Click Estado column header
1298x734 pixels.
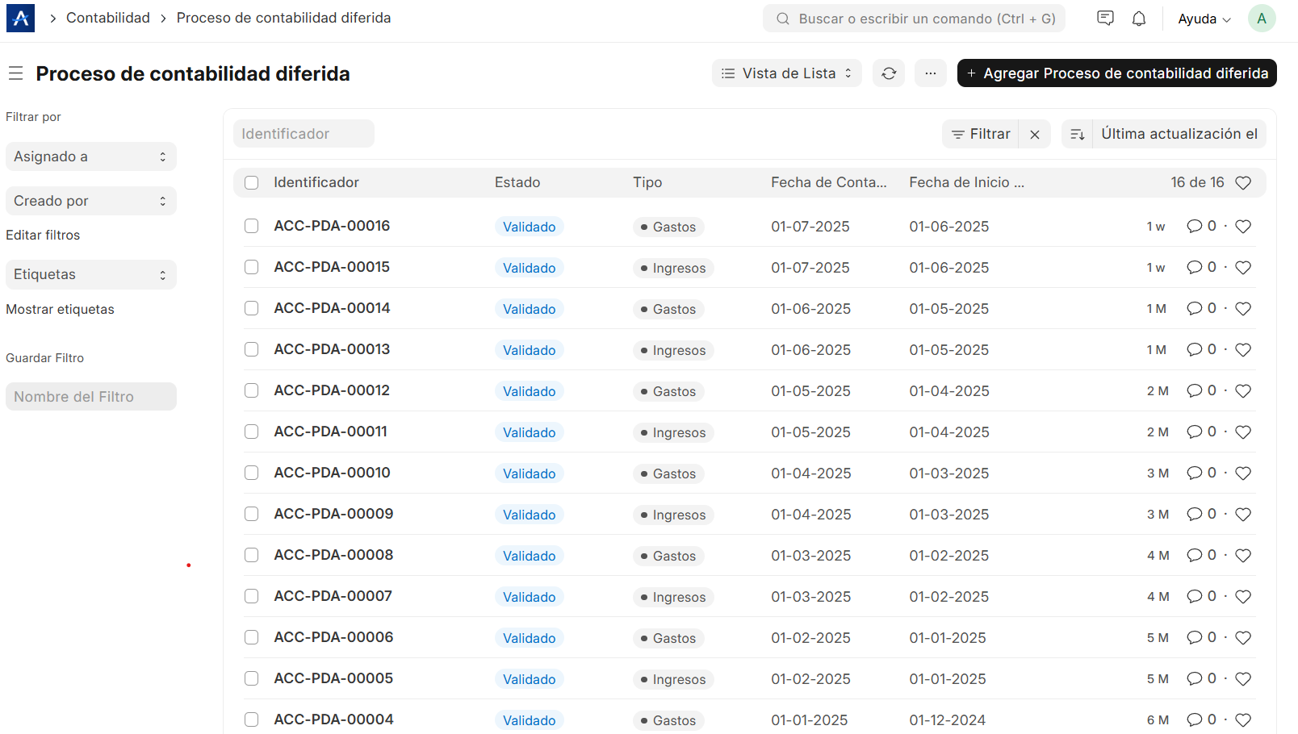tap(517, 182)
